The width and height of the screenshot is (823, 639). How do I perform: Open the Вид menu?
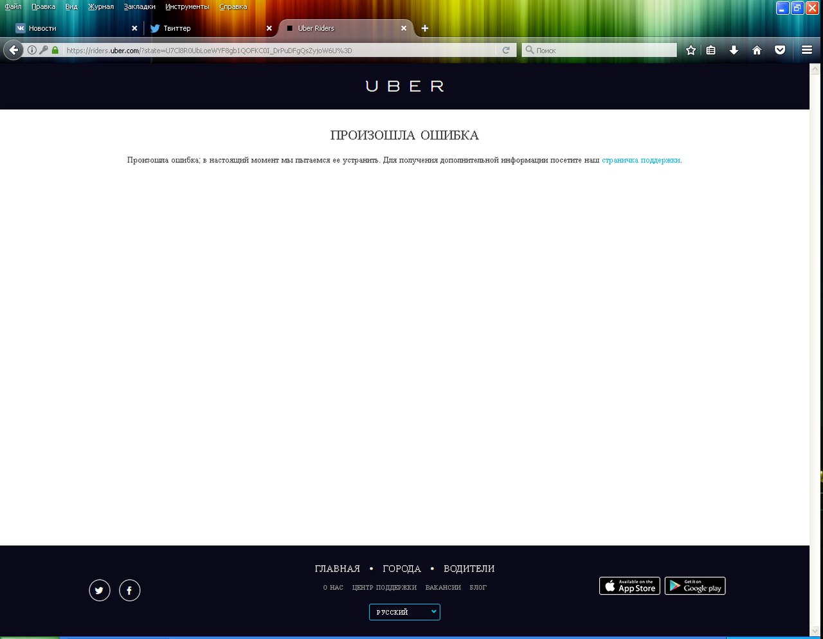pyautogui.click(x=71, y=6)
